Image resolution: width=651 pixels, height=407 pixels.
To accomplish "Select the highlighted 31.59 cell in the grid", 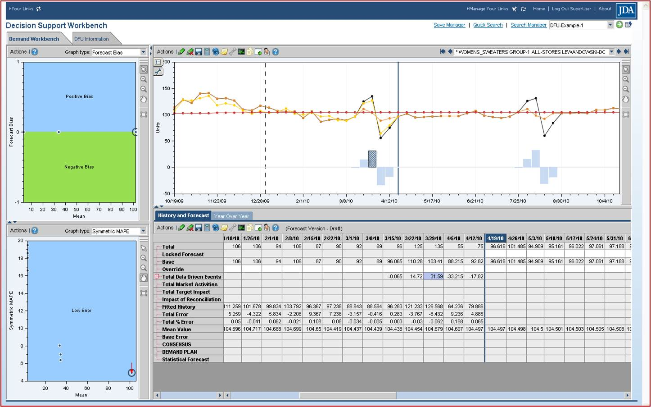I will click(x=434, y=277).
